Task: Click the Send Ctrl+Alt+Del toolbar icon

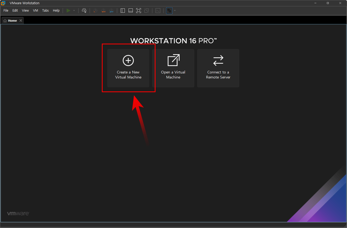Action: click(x=84, y=11)
